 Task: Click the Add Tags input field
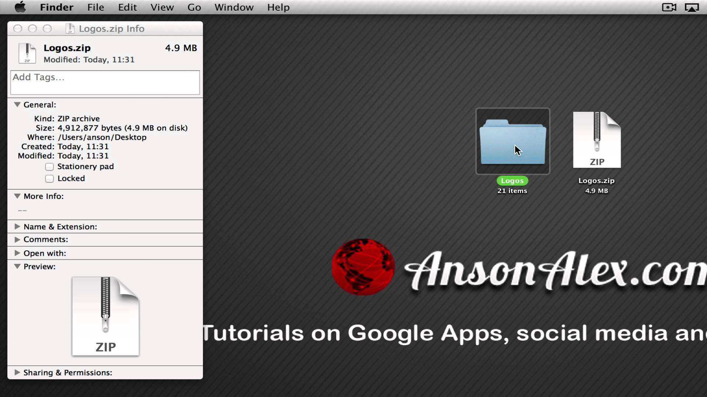(x=105, y=83)
